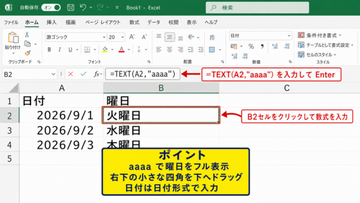
Task: Open 条件付き書式 menu
Action: (x=319, y=35)
